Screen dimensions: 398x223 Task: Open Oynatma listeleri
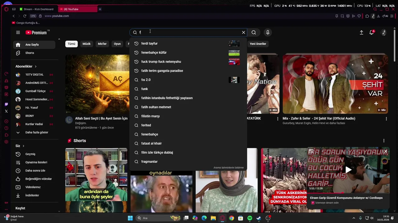(34, 162)
